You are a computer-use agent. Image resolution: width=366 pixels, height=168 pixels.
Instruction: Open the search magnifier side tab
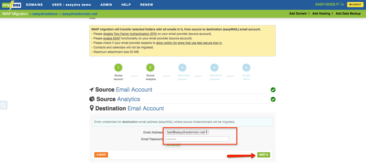coord(4,105)
